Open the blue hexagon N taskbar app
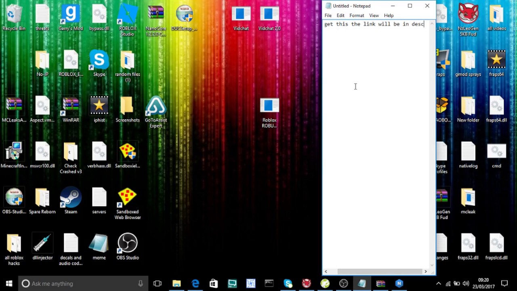This screenshot has width=517, height=291. pos(399,283)
